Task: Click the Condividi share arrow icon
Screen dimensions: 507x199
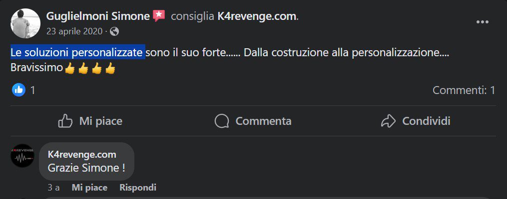Action: pos(388,121)
